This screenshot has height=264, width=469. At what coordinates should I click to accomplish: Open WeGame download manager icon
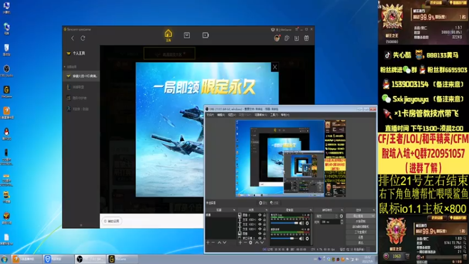pyautogui.click(x=297, y=38)
